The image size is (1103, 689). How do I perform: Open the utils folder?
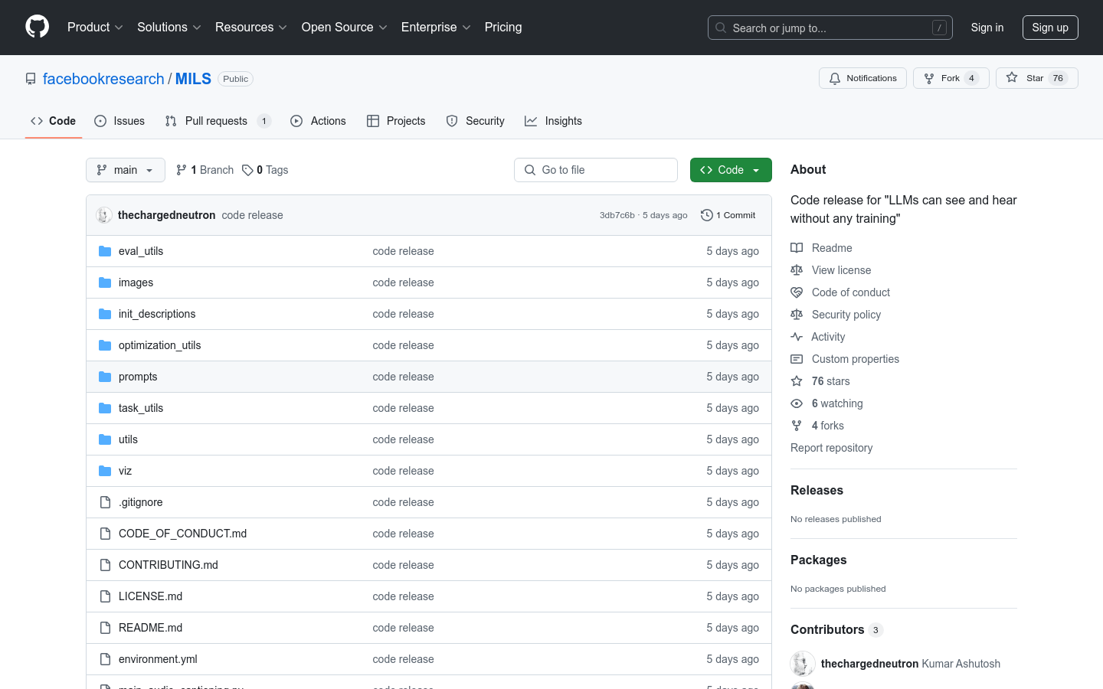(128, 439)
